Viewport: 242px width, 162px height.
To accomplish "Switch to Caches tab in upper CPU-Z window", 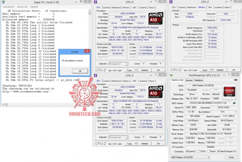I will click(106, 8).
